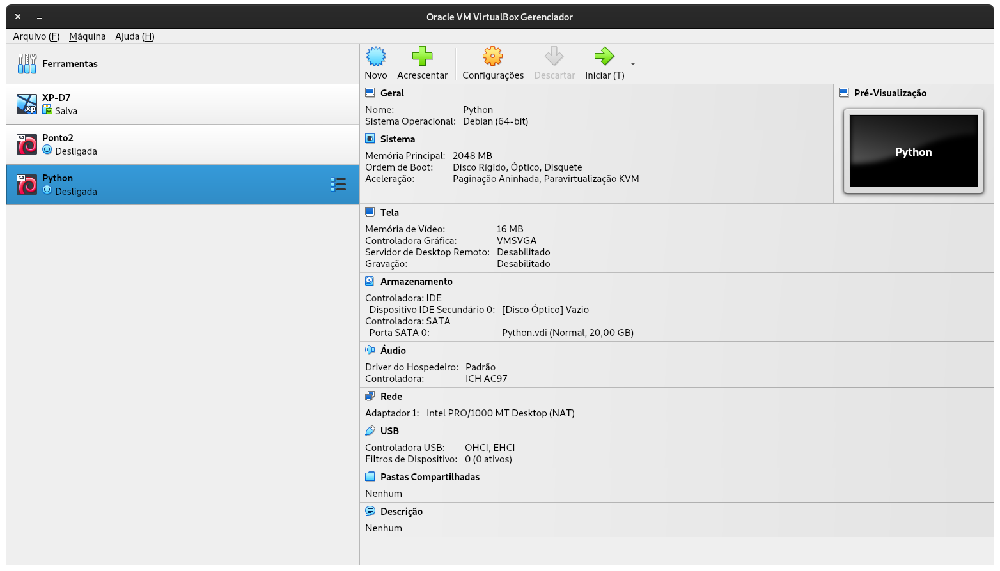Click the Descartar toolbar button
The width and height of the screenshot is (1000, 571).
[x=554, y=63]
